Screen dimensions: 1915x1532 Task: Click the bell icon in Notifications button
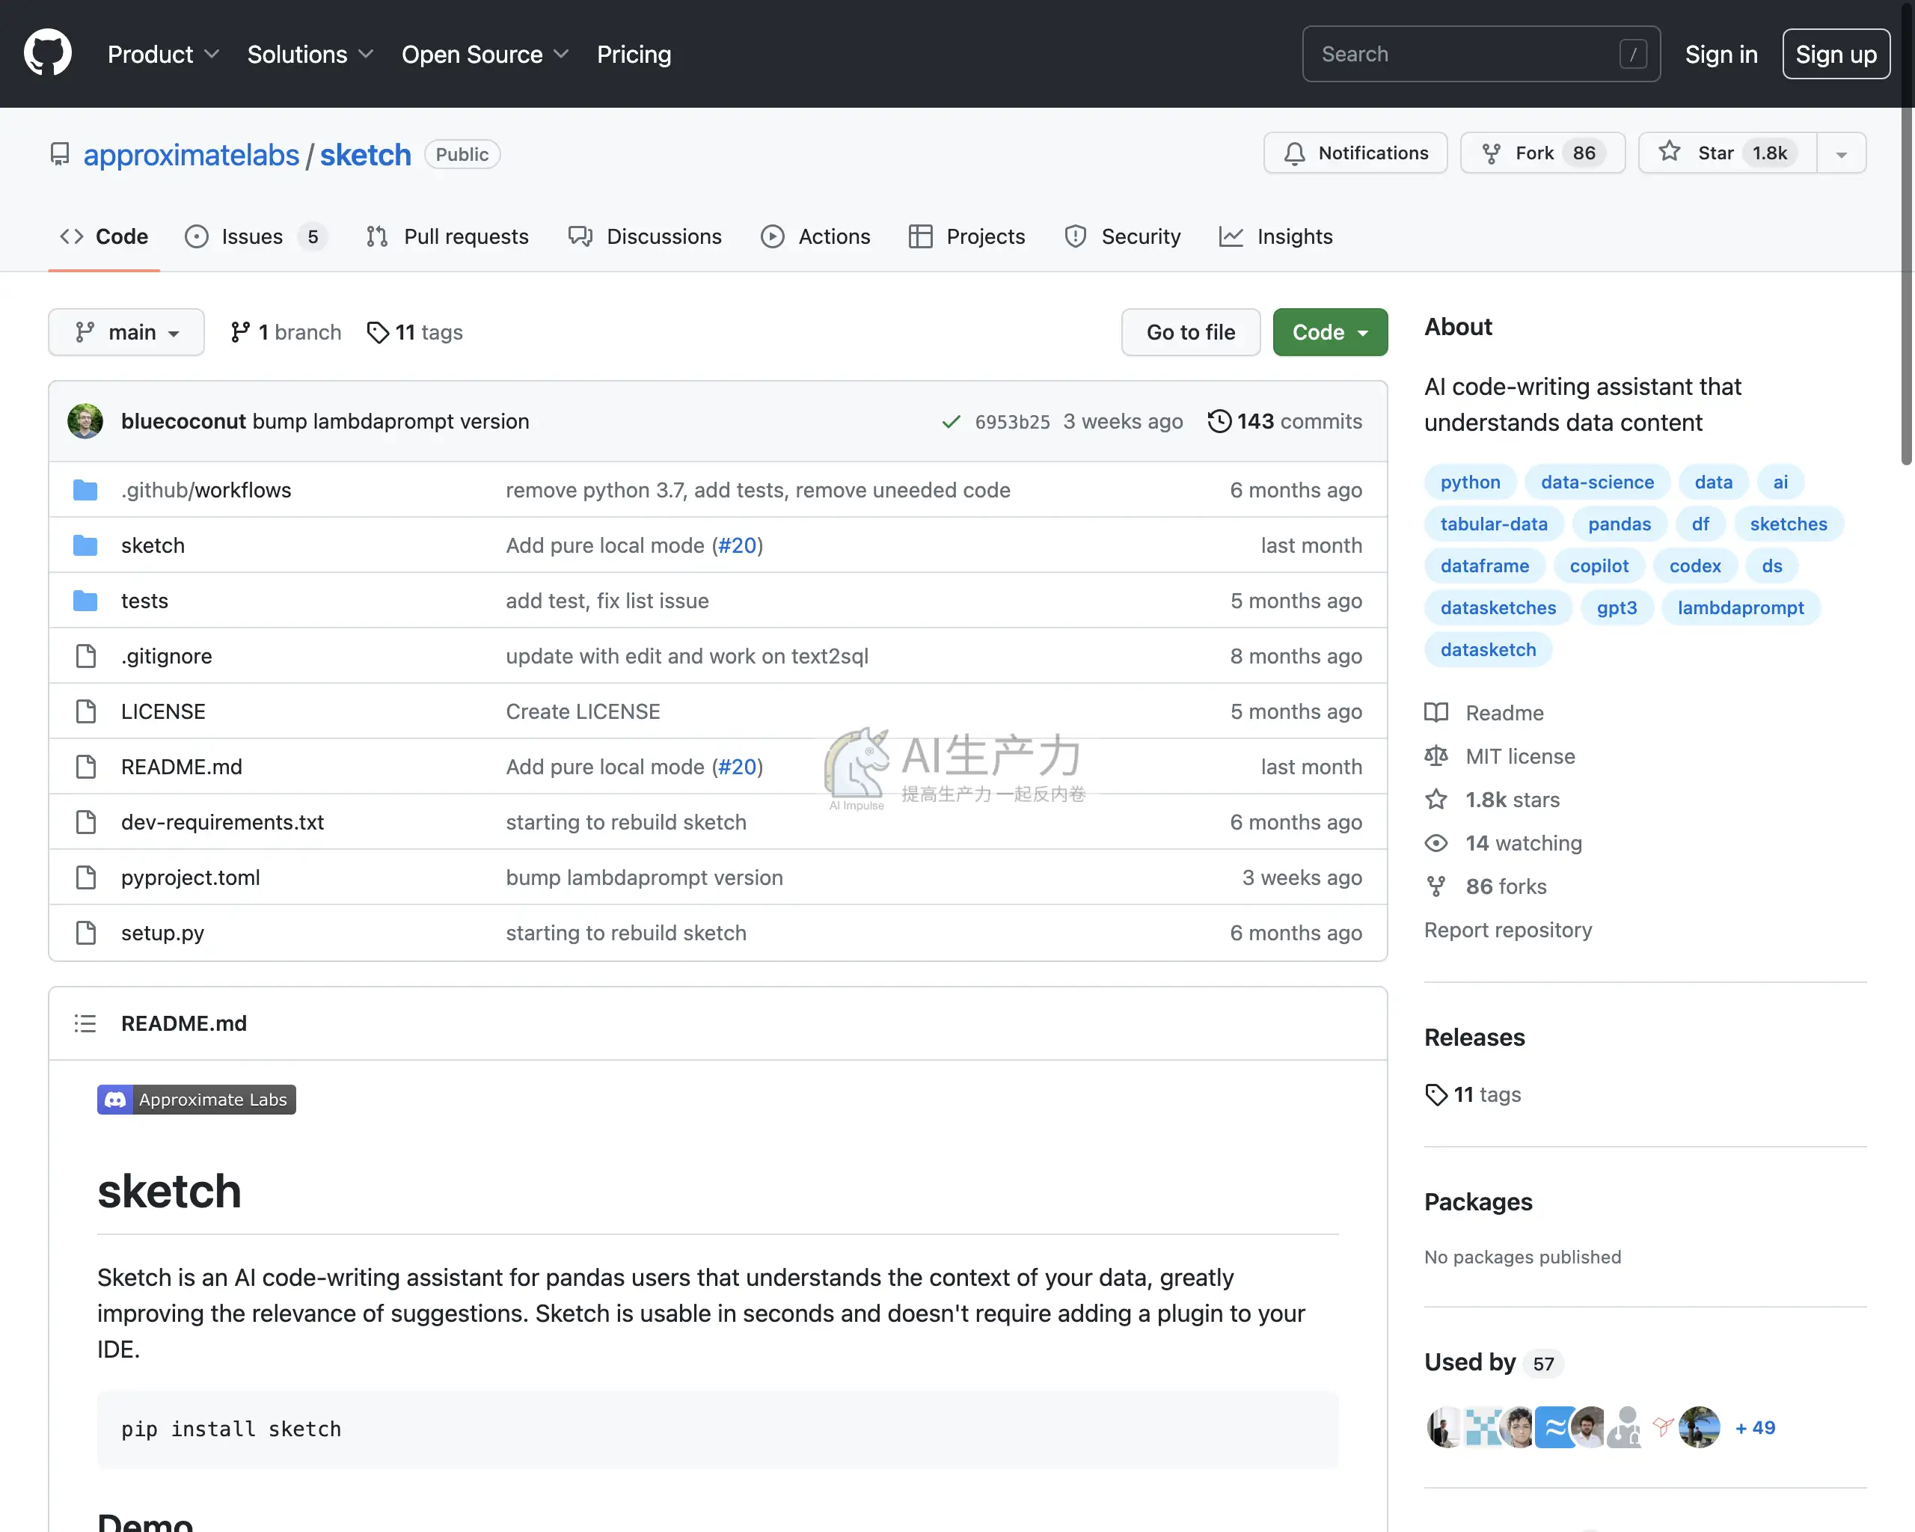(x=1294, y=153)
